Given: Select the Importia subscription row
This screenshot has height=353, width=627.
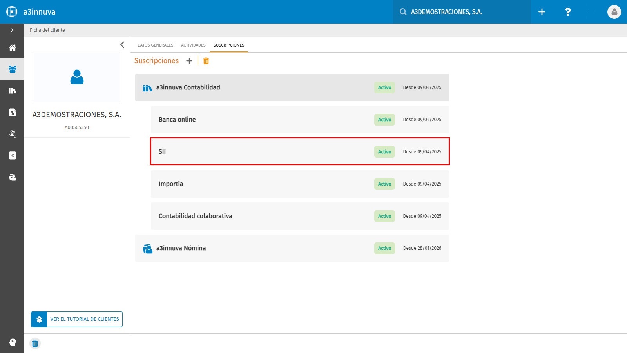Looking at the screenshot, I should pyautogui.click(x=300, y=184).
